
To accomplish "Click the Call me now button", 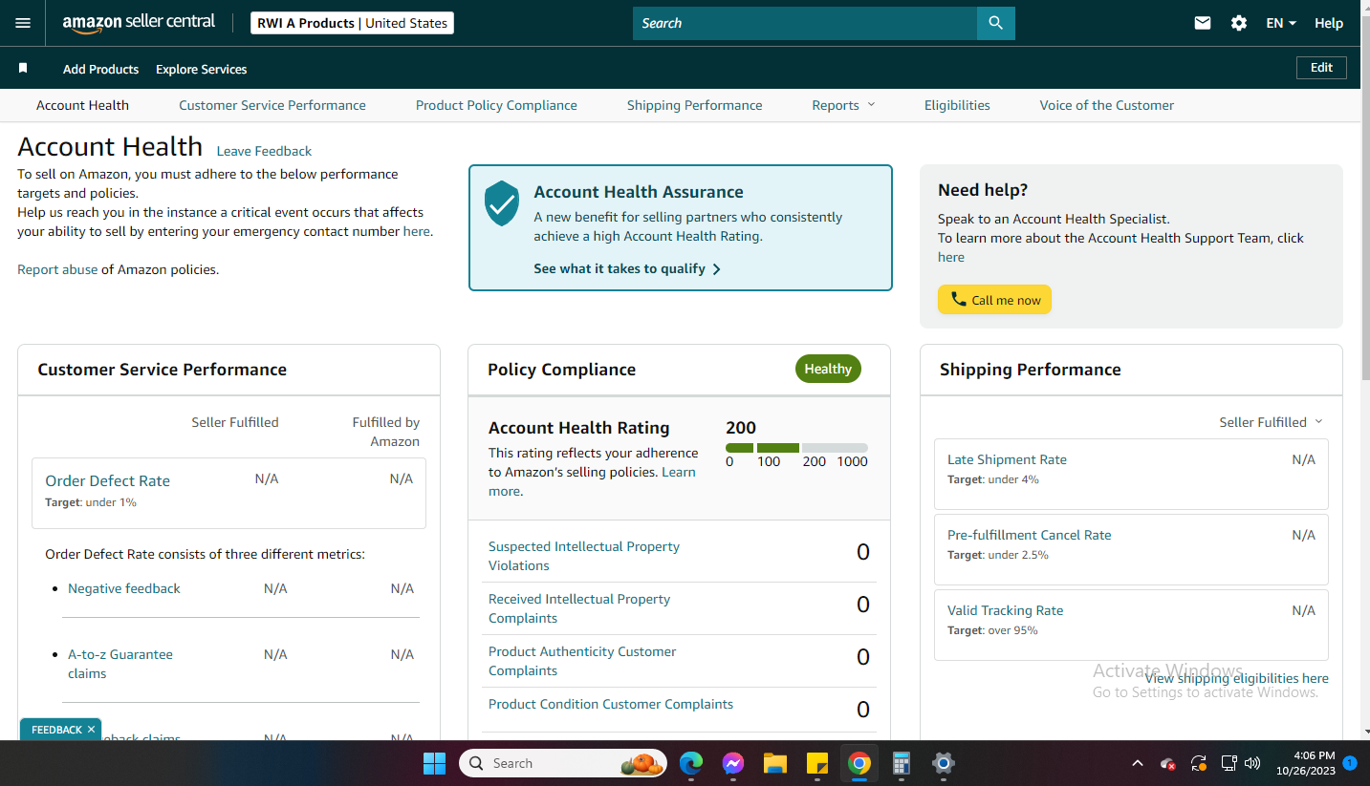I will click(x=994, y=300).
